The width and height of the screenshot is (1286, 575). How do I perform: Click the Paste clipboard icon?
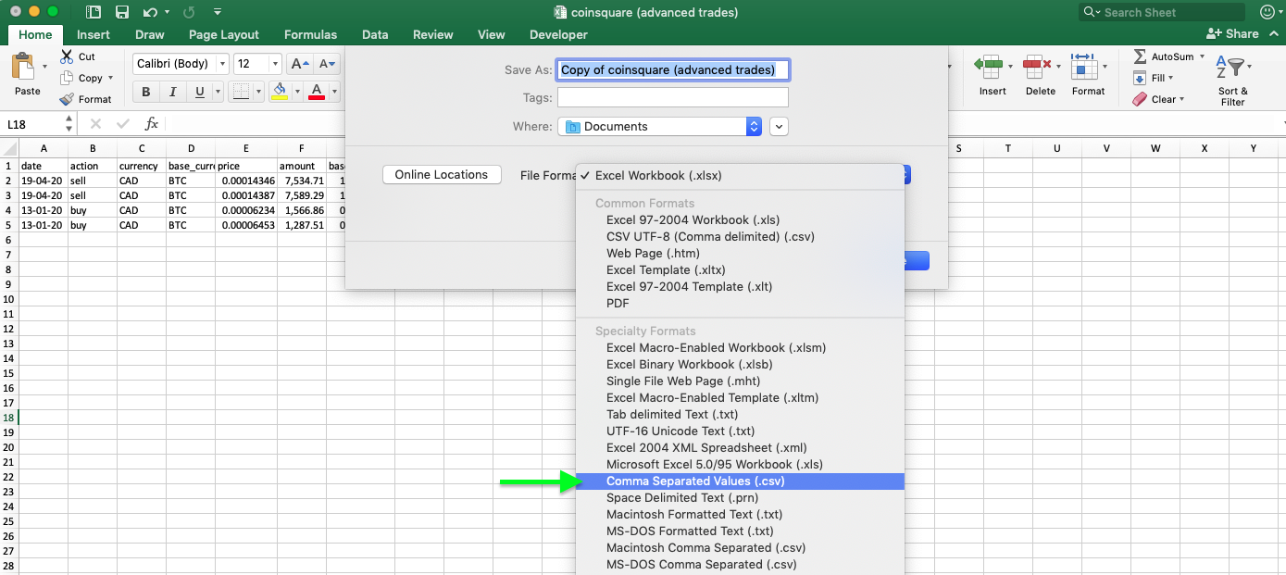(x=23, y=68)
